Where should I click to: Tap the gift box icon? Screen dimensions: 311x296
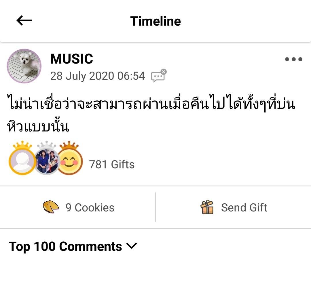tap(207, 207)
